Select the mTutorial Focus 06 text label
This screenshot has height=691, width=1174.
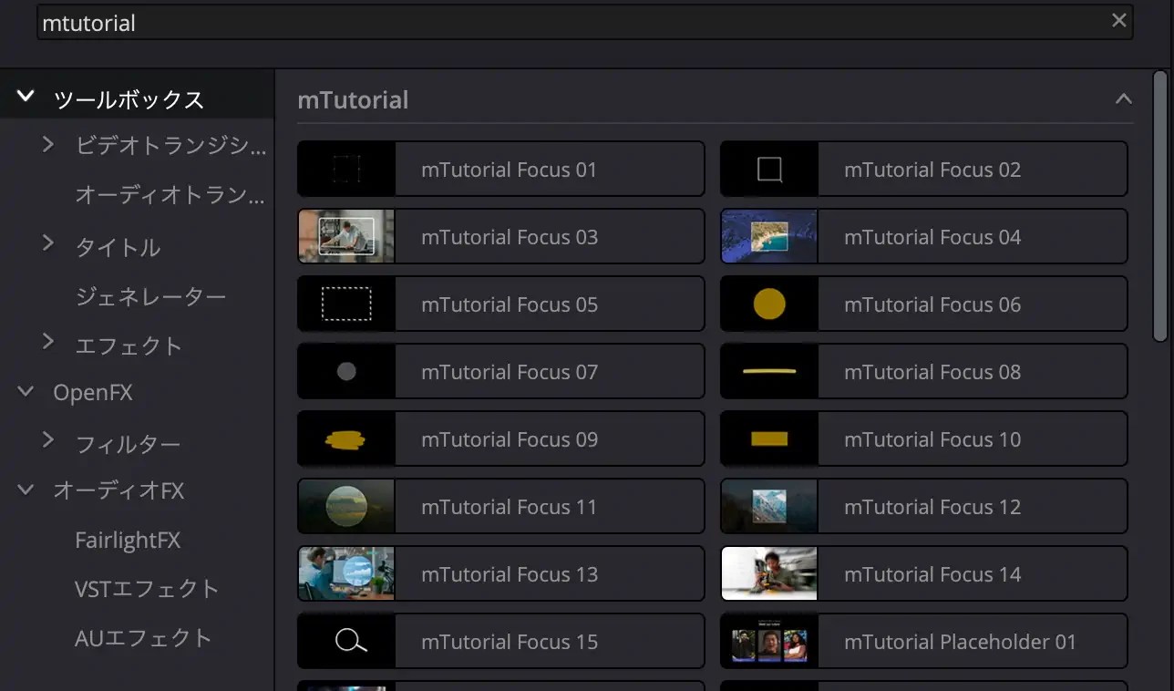932,304
